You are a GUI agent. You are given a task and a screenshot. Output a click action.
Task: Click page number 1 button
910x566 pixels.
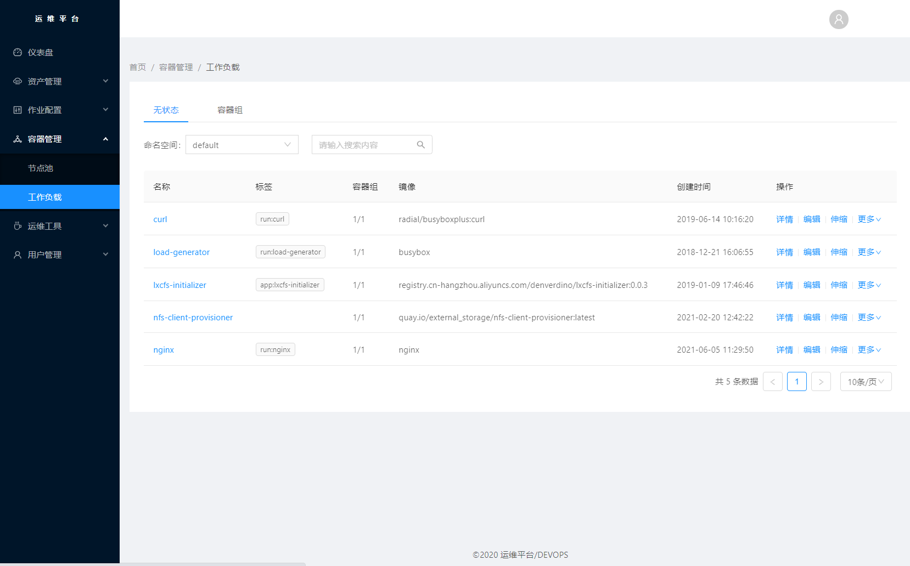(797, 382)
